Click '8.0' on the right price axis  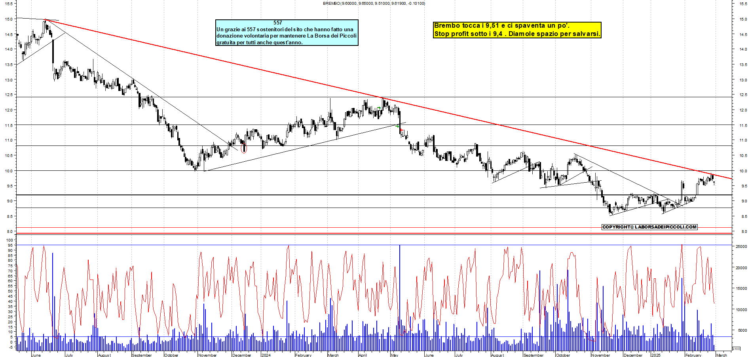coord(744,231)
